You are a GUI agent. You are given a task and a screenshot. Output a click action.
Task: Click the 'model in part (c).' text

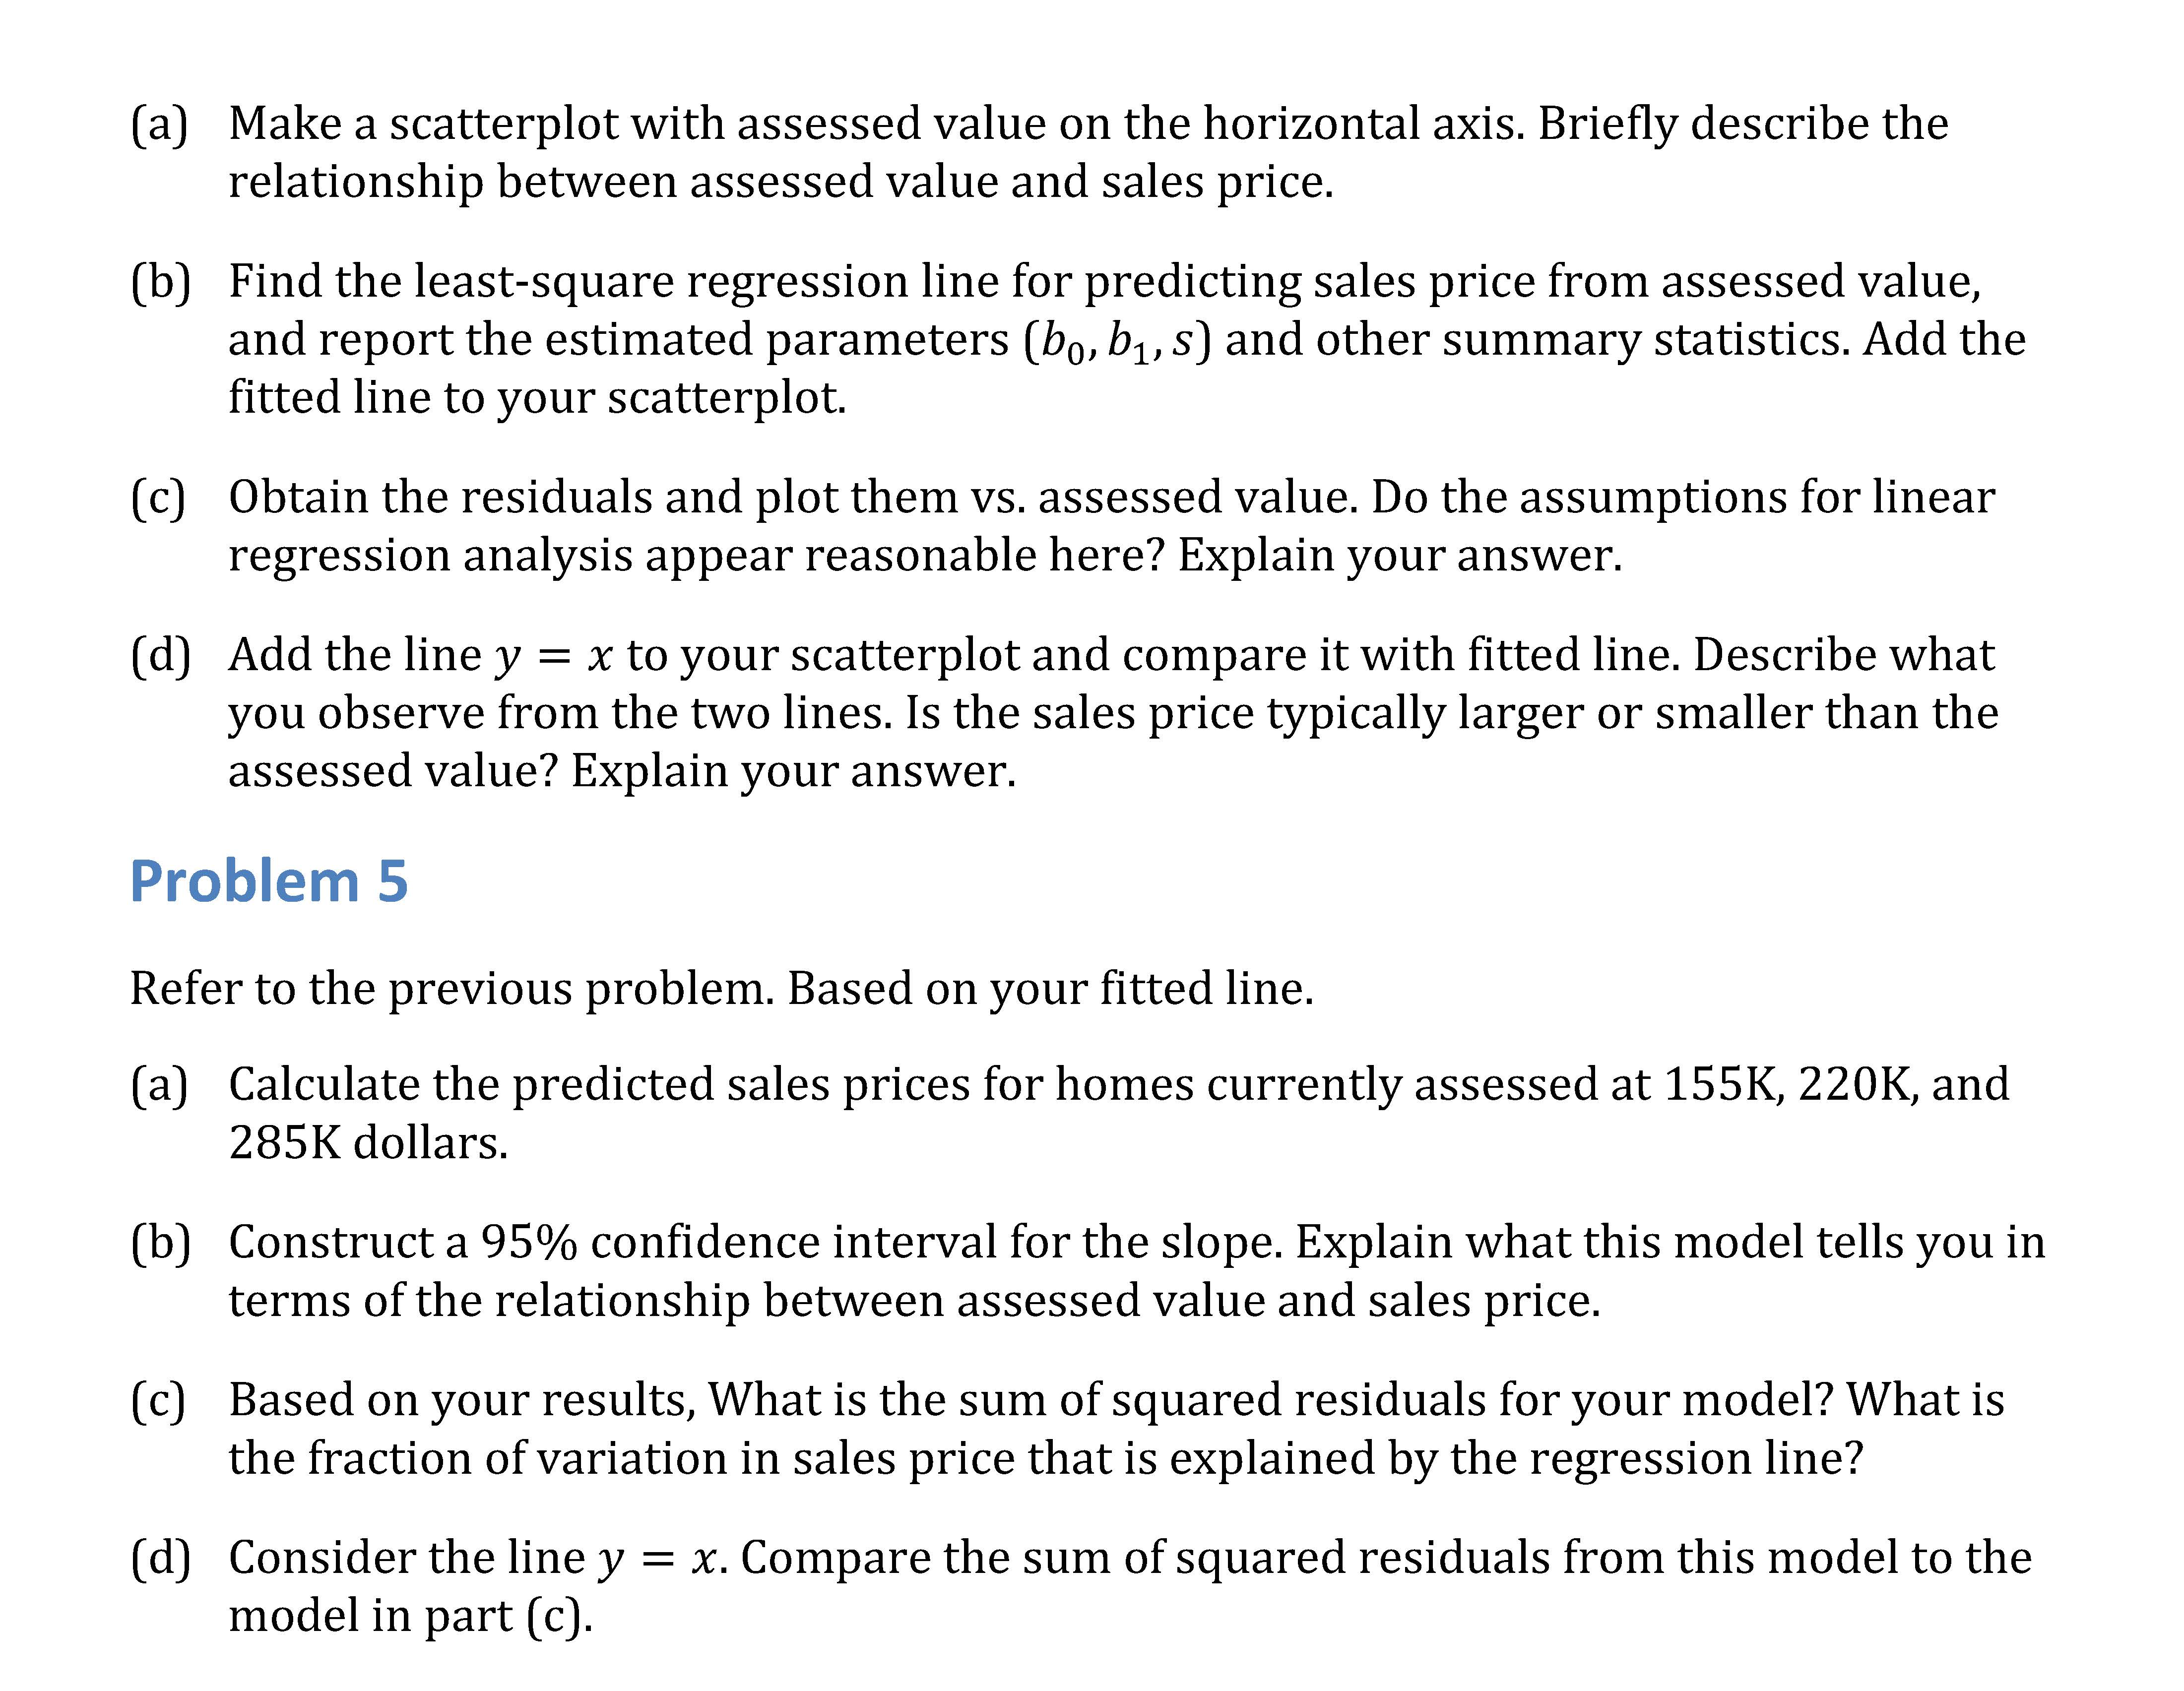(410, 1617)
